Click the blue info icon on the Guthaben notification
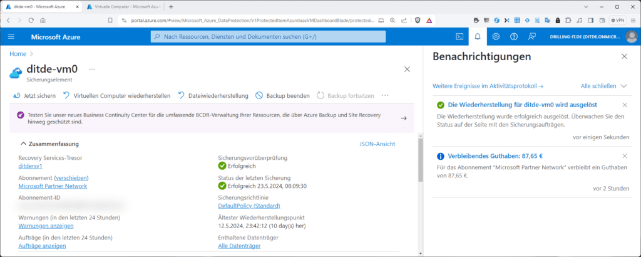 click(x=440, y=156)
